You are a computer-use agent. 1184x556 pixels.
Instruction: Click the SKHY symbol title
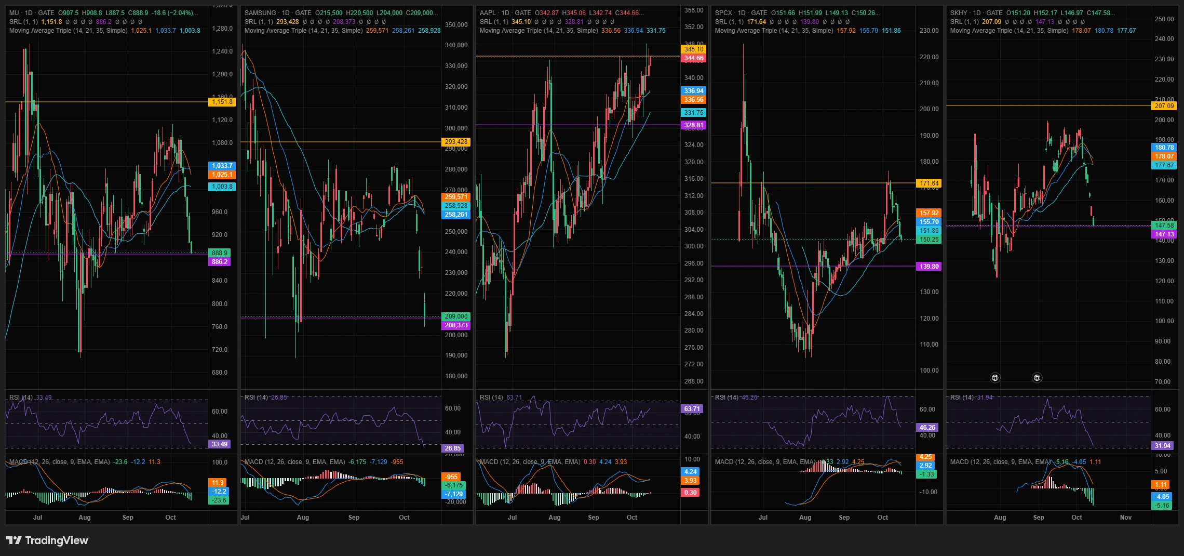coord(959,12)
